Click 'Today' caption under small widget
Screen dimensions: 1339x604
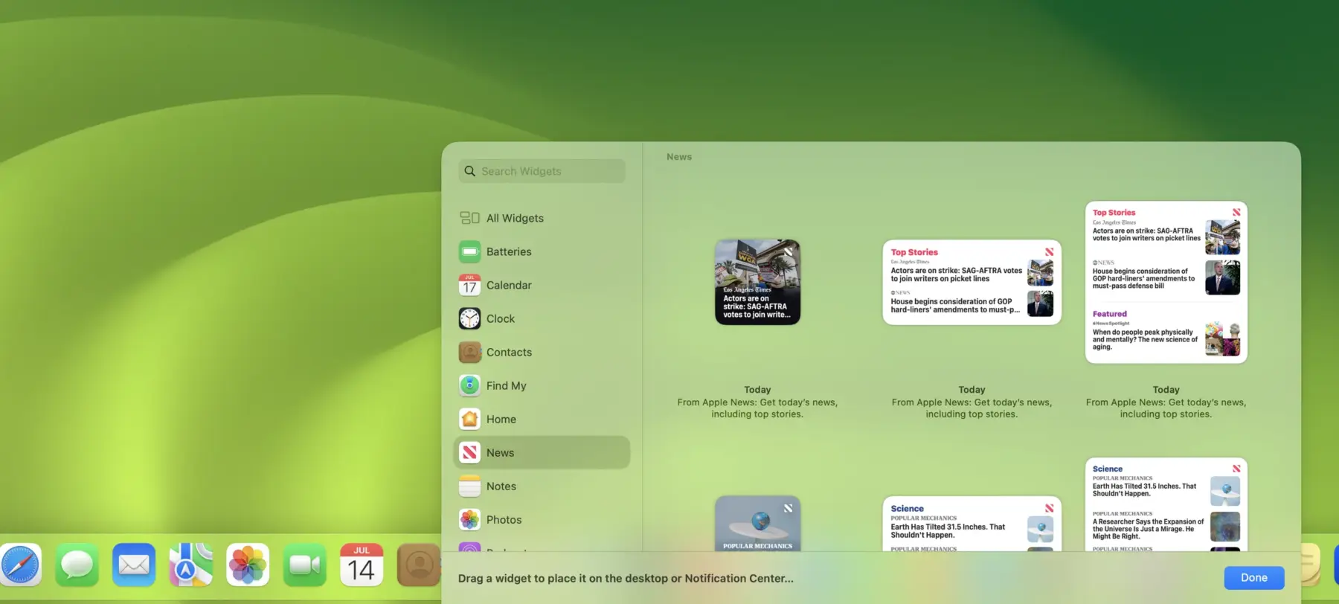(757, 390)
